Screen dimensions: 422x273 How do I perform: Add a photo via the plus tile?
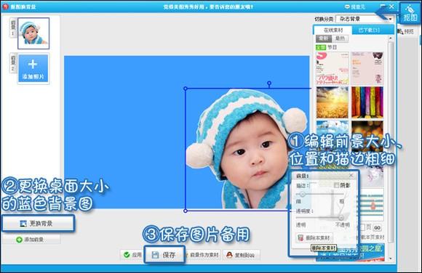33,68
